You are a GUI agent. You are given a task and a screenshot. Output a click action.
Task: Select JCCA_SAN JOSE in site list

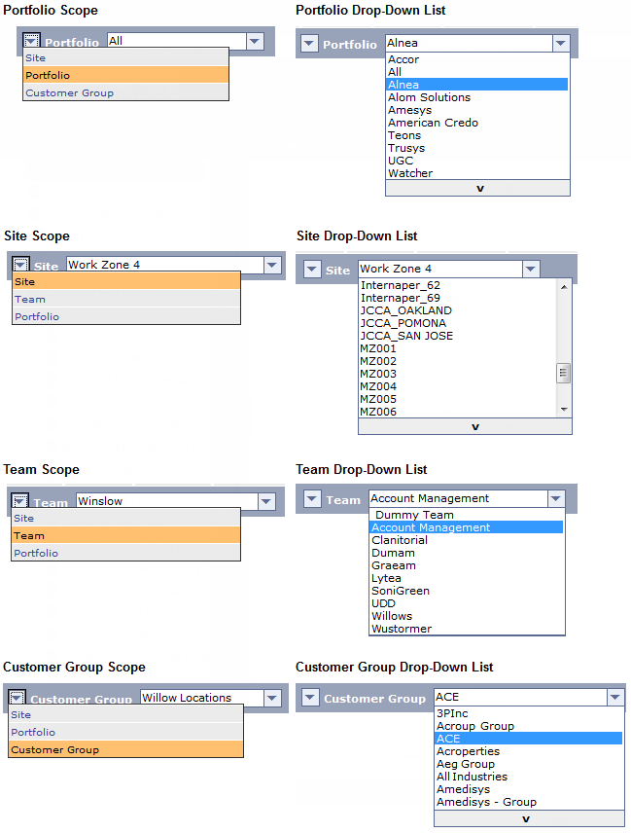[x=458, y=336]
